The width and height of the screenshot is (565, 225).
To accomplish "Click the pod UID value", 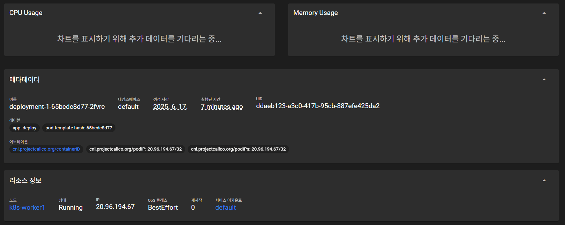I will (x=318, y=106).
